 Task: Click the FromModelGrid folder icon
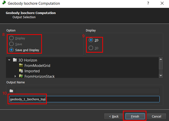[21, 65]
